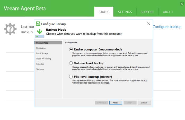Open Local Storage wizard step
Image resolution: width=185 pixels, height=120 pixels.
[x=42, y=53]
